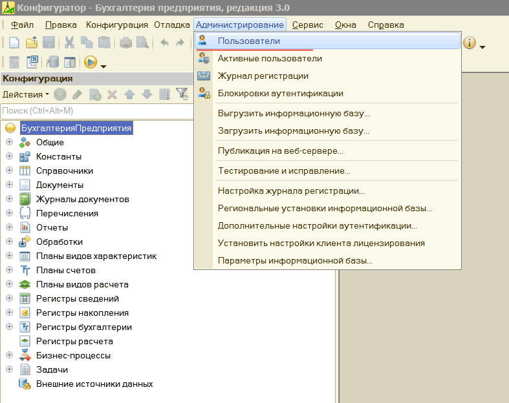Open the Сервис menu
The image size is (509, 403).
point(307,25)
